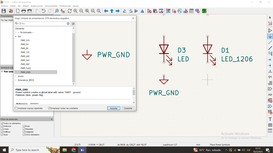Select the Add Text T tool
Viewport: 273px width, 153px height.
[270, 119]
